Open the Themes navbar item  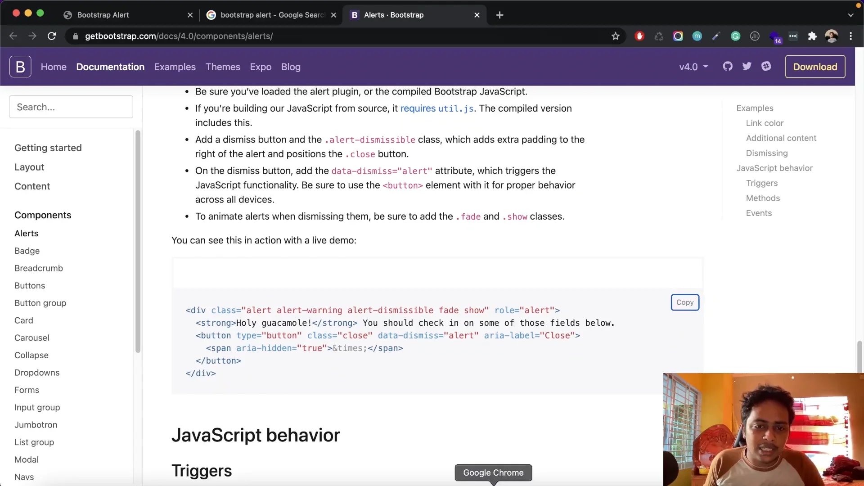[223, 67]
